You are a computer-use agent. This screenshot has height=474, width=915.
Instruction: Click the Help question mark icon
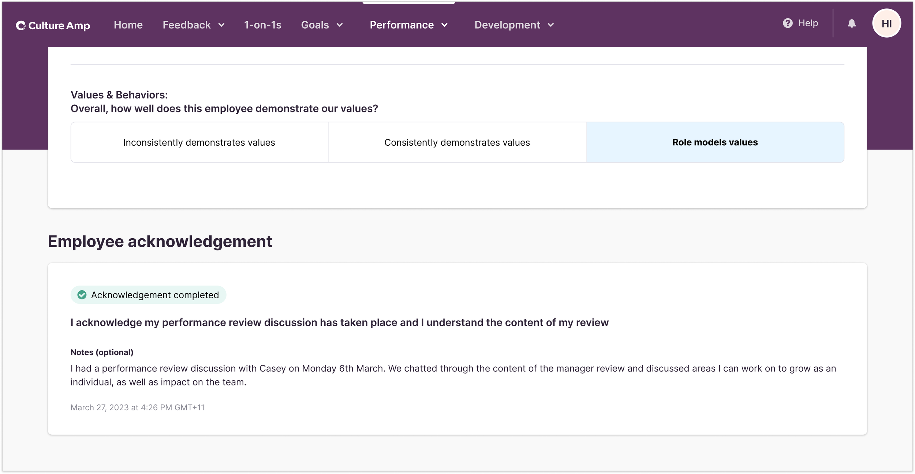tap(788, 23)
